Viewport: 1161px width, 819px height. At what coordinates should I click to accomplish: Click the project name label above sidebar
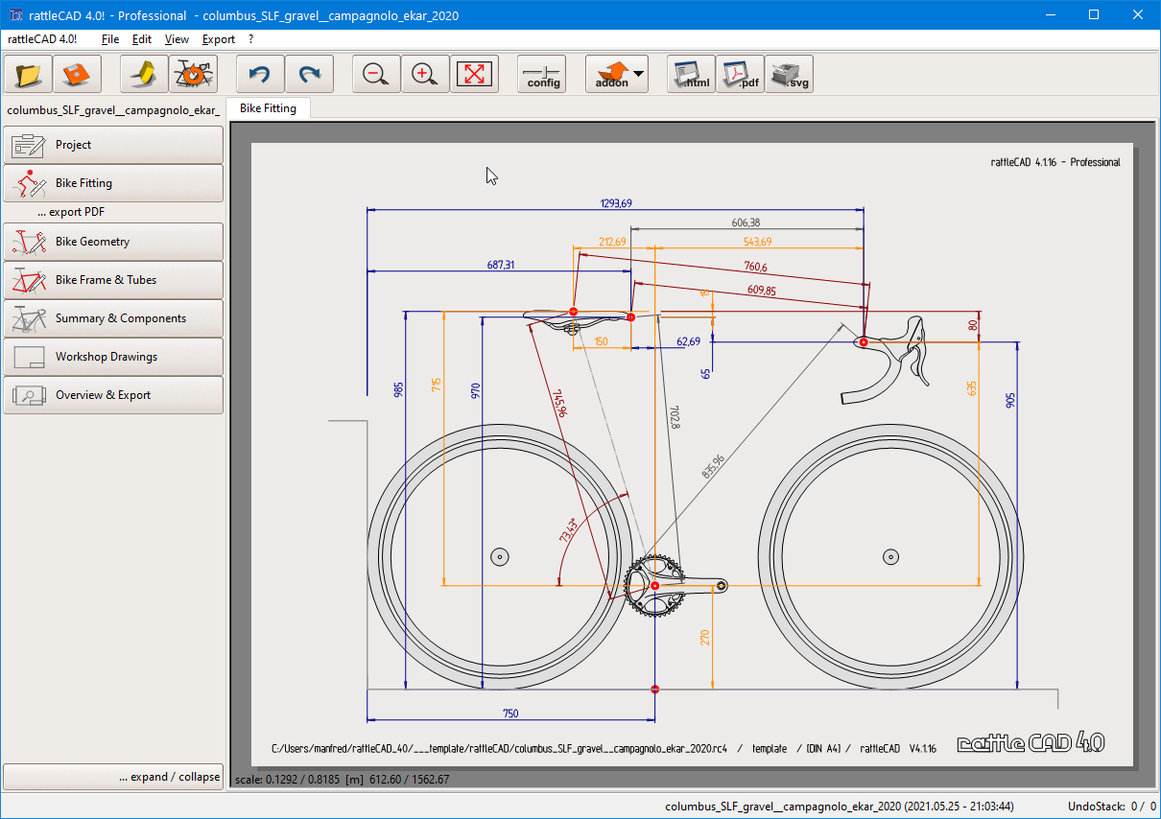point(113,109)
